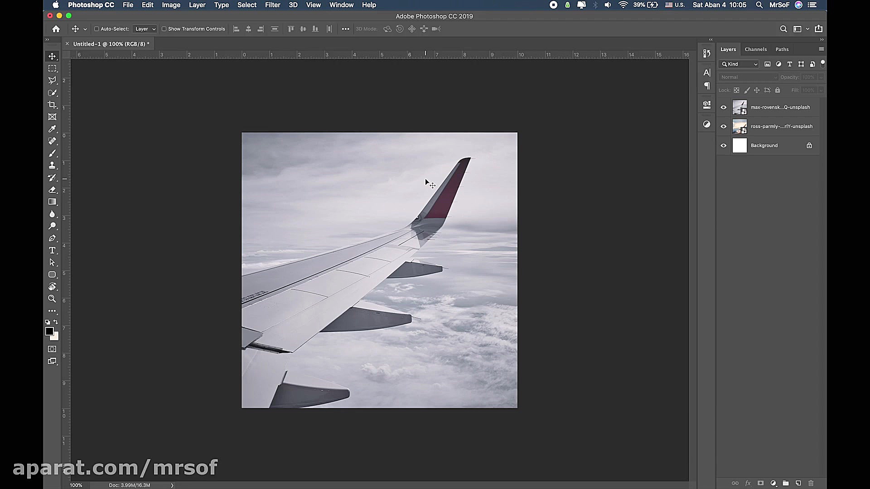870x489 pixels.
Task: Select the Eyedropper tool
Action: 53,129
